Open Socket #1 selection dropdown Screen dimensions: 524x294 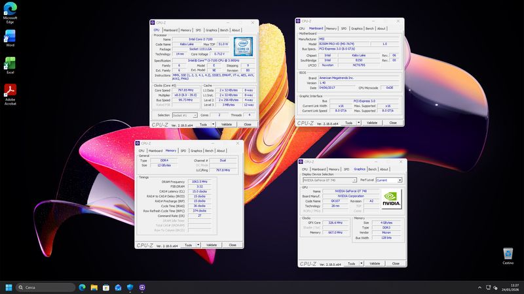pyautogui.click(x=185, y=115)
